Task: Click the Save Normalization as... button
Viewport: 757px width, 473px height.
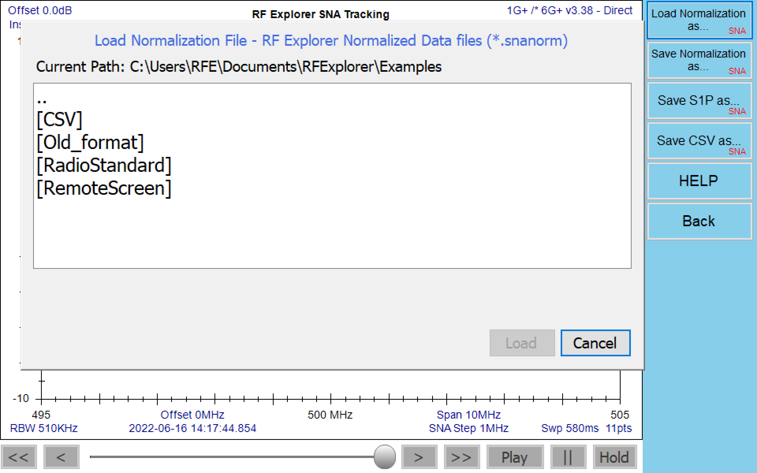Action: point(699,60)
